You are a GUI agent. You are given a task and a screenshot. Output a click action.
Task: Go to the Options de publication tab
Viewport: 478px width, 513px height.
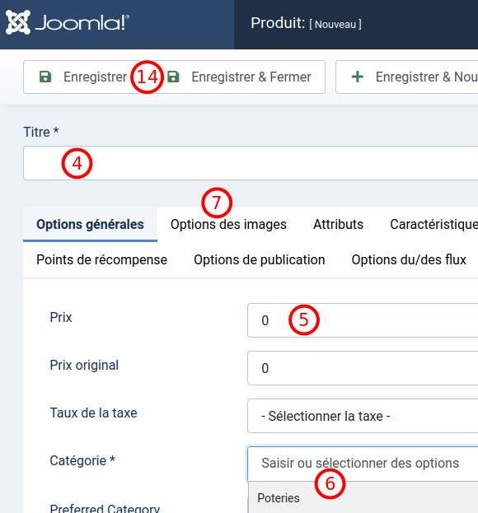coord(260,259)
